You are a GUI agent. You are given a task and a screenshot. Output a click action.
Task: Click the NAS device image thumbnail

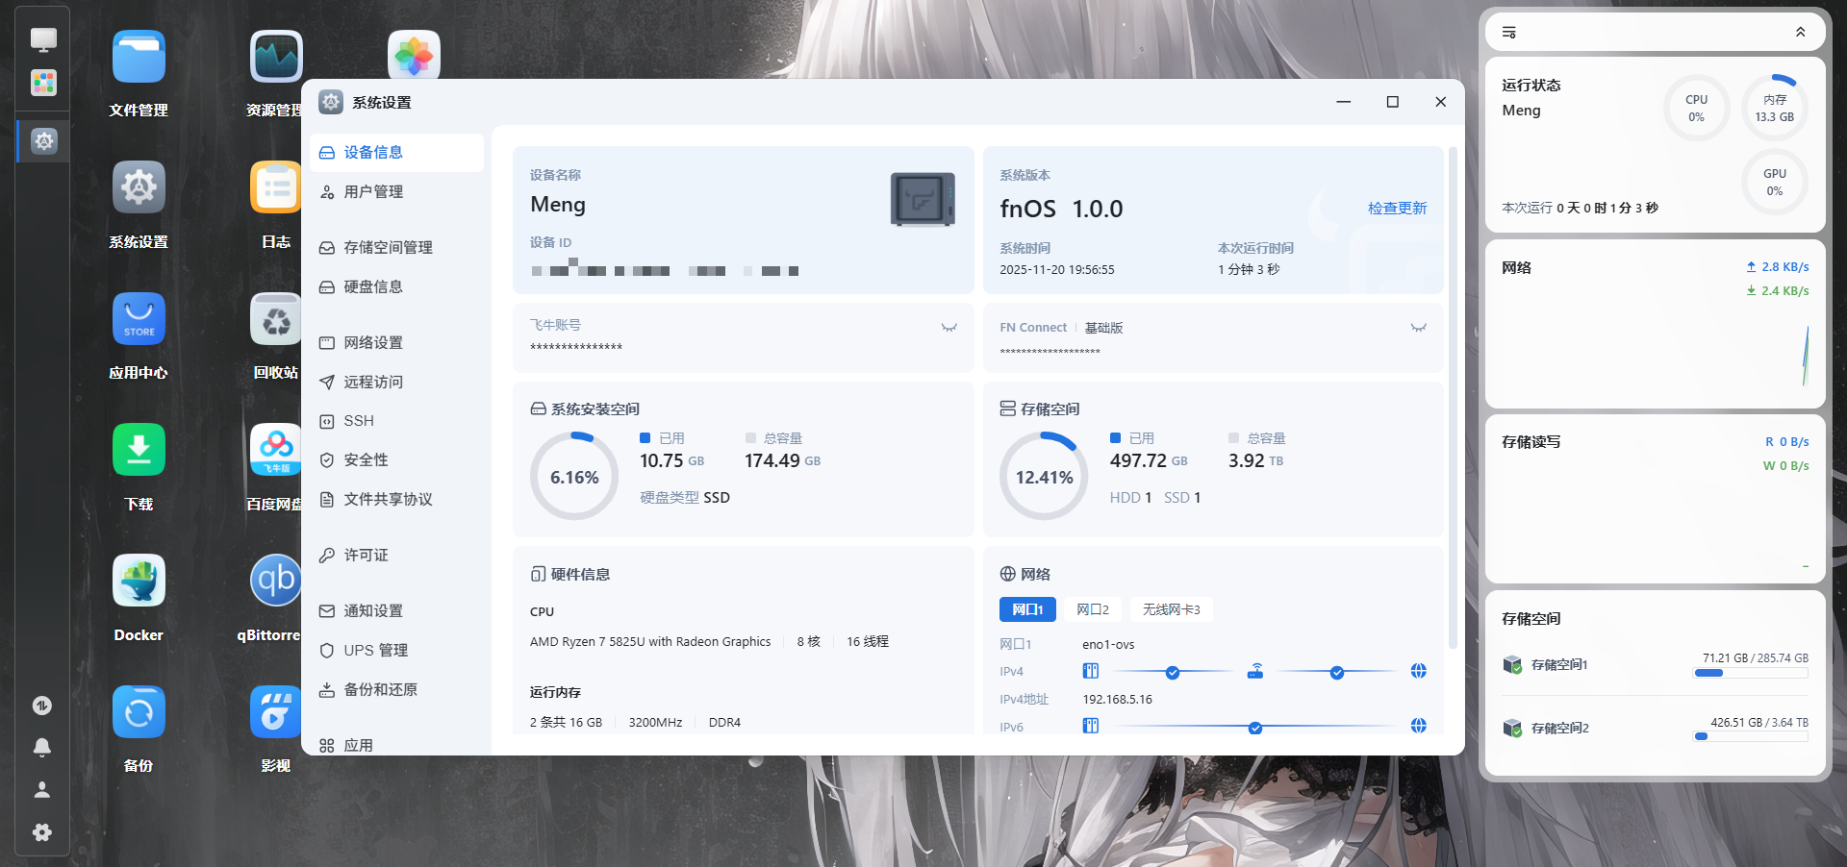pyautogui.click(x=923, y=199)
